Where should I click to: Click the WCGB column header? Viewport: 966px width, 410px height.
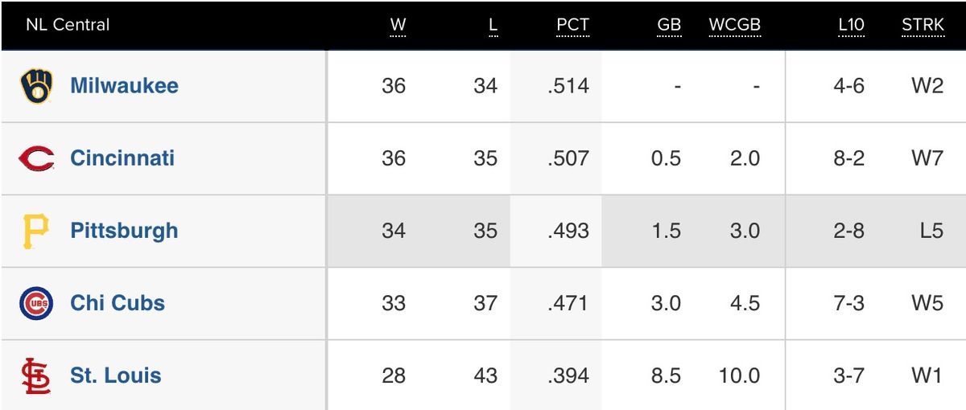click(734, 25)
